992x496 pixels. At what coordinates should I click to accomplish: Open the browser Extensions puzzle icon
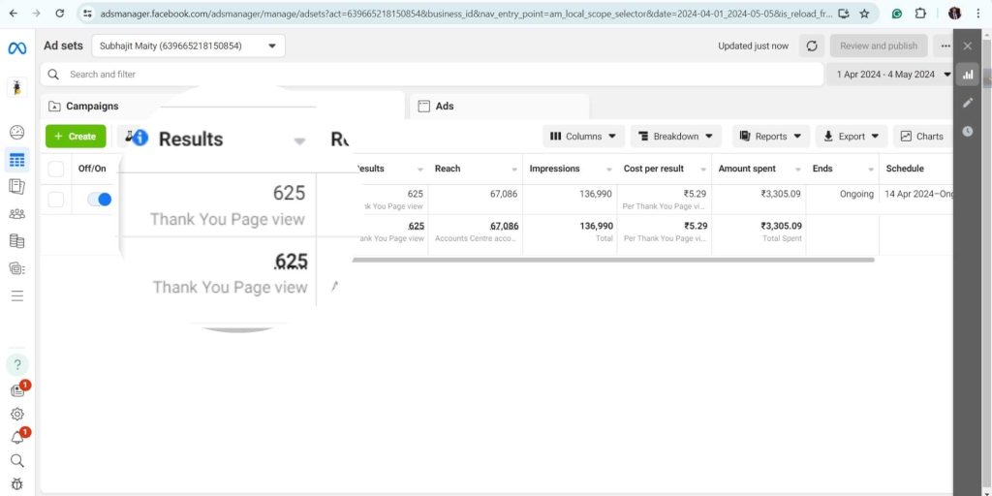point(920,14)
